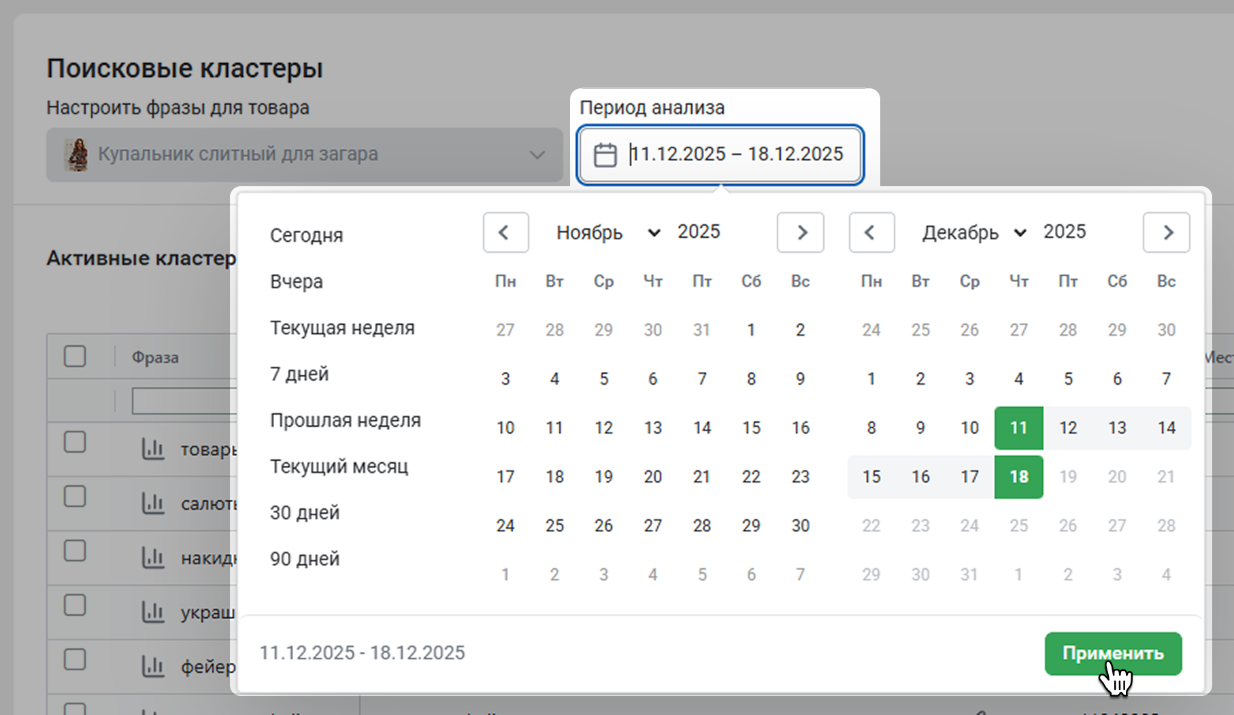Expand the product selector Купальник слитный
Screen dimensions: 1234x715
click(305, 155)
